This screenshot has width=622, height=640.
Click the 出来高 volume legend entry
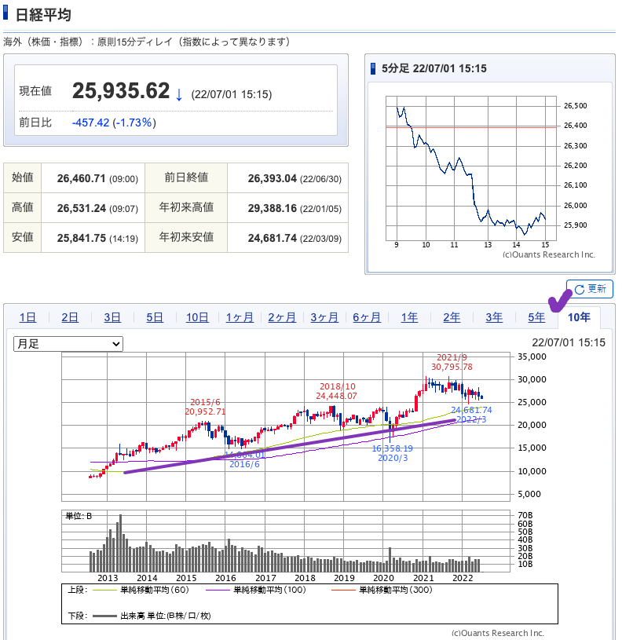point(152,616)
